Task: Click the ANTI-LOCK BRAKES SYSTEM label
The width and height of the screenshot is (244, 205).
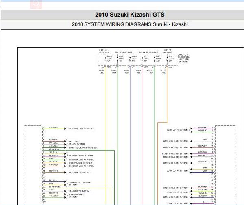Action: (77, 143)
